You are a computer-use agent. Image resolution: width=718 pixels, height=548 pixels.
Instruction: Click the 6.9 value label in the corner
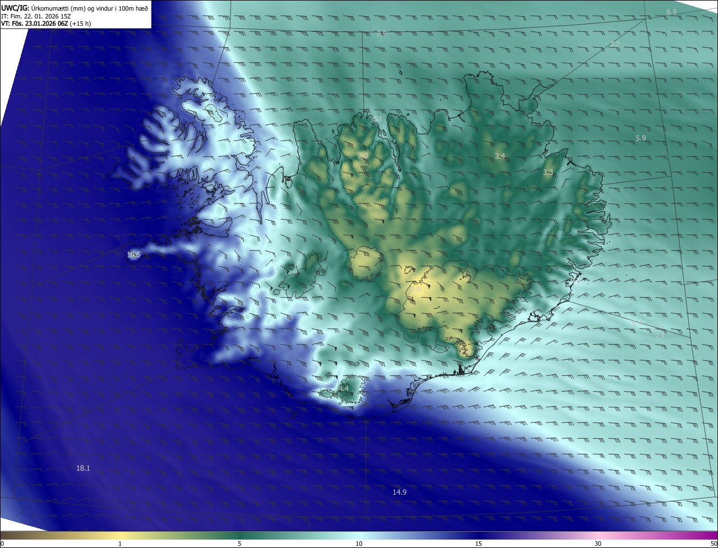click(x=671, y=12)
